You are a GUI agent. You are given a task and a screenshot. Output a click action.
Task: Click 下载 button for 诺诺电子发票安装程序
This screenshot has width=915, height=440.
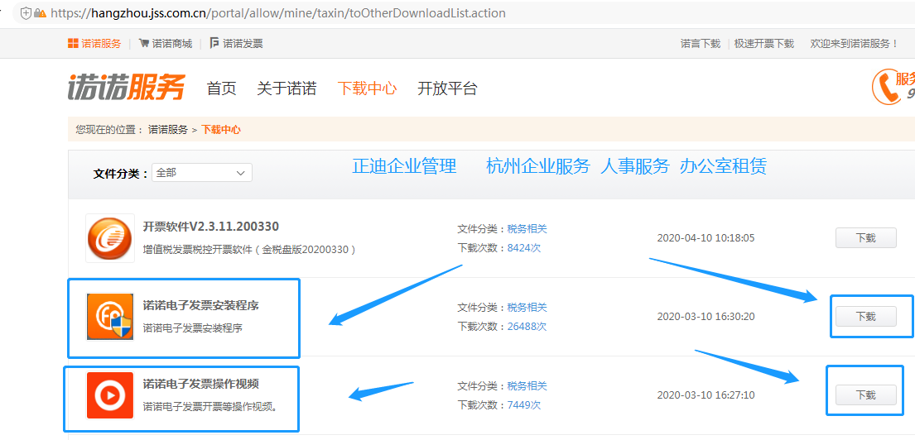866,317
